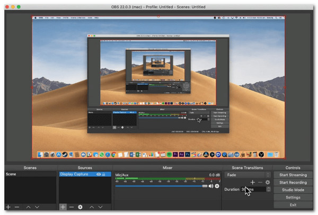Image resolution: width=318 pixels, height=215 pixels.
Task: Move source down in Sources list
Action: (100, 207)
